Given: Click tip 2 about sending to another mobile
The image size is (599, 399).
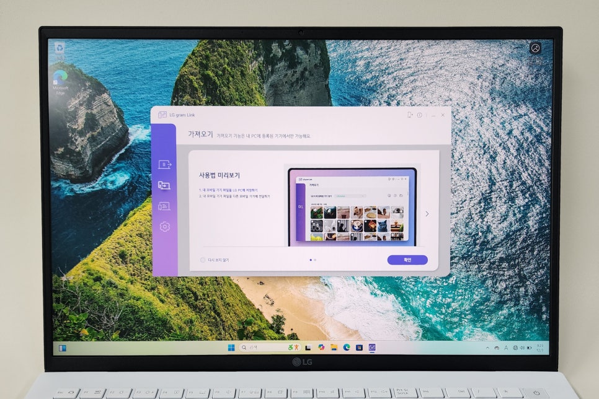Looking at the screenshot, I should 234,196.
